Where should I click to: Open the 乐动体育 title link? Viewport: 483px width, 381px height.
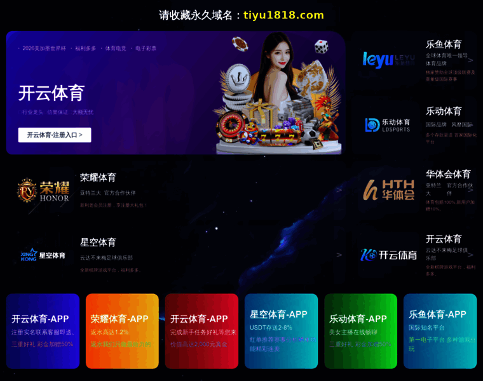444,111
